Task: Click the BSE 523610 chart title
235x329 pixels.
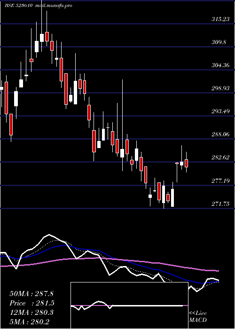Action: pos(18,6)
